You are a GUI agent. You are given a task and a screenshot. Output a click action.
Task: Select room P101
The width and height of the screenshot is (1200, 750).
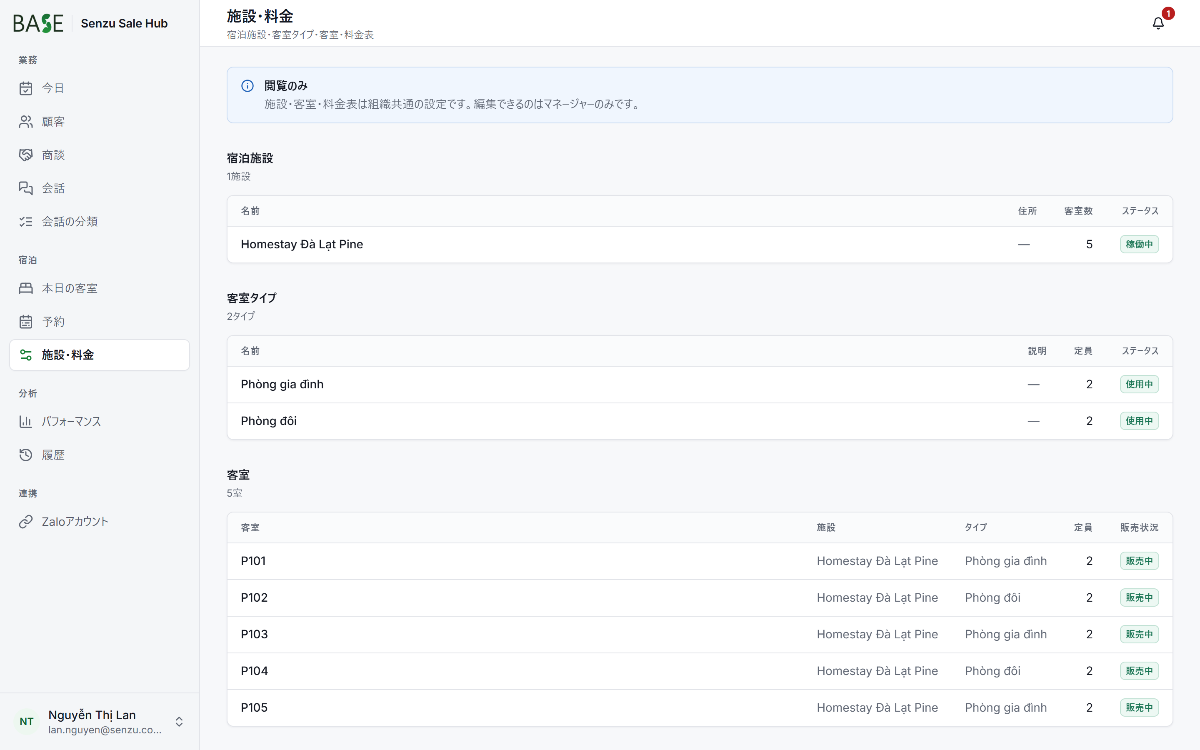click(x=700, y=561)
